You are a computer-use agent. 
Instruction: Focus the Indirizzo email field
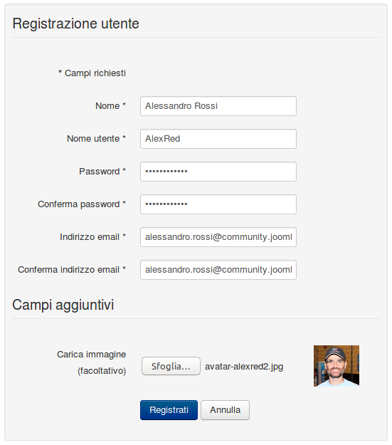218,237
